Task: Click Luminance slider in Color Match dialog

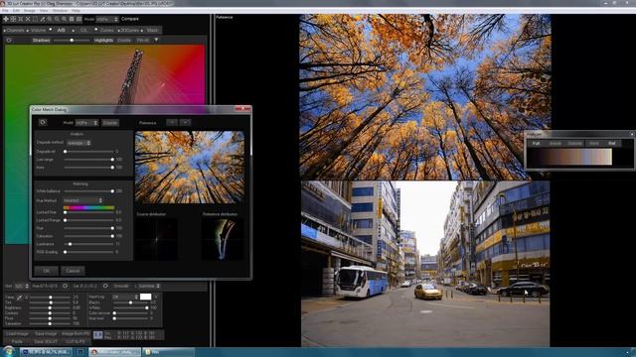Action: click(88, 244)
